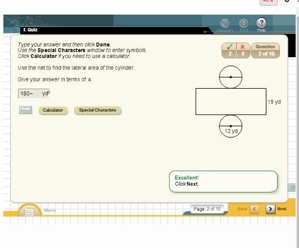Click the bottom circle labeled 12 yd
299x248 pixels.
coord(231,126)
